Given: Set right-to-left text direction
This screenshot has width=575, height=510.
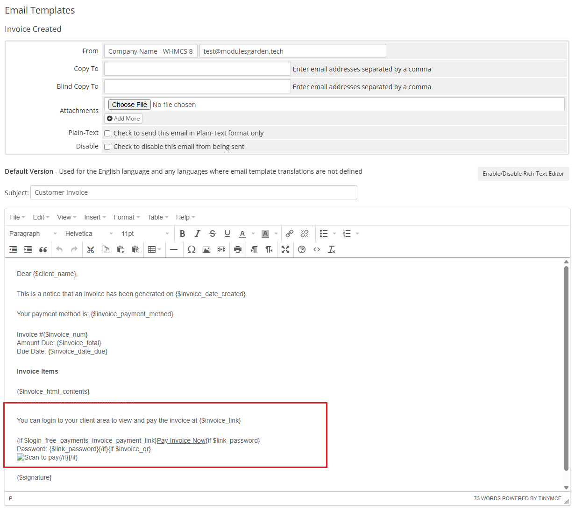Looking at the screenshot, I should [269, 249].
